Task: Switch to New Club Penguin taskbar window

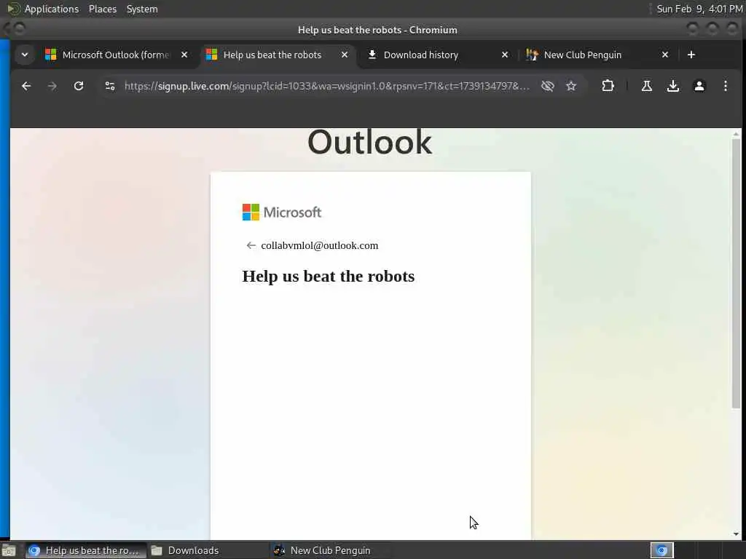Action: (x=330, y=550)
